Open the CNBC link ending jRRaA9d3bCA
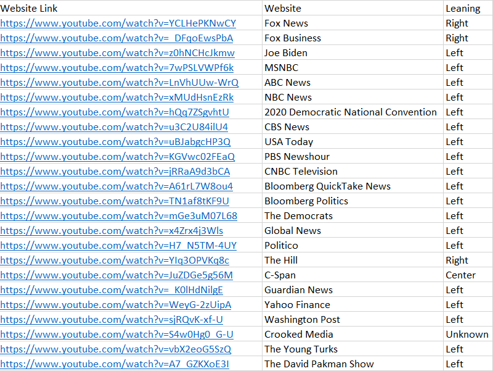This screenshot has height=371, width=493. point(115,172)
